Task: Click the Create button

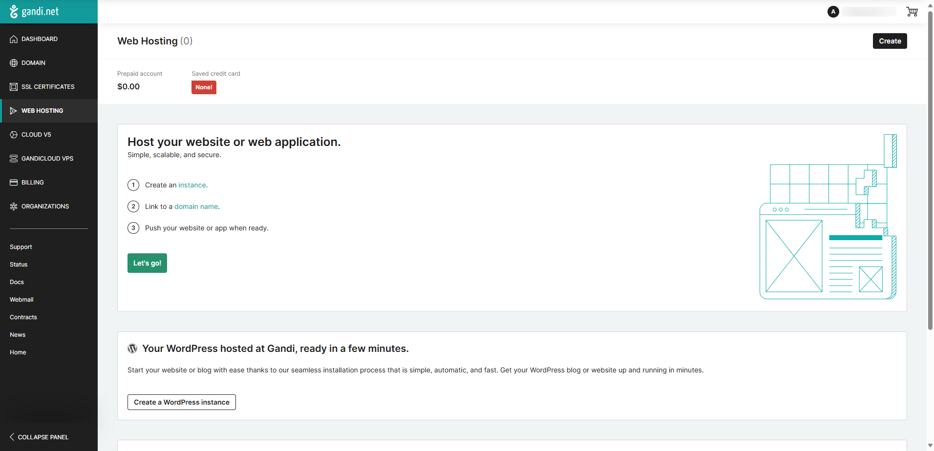Action: [x=890, y=41]
